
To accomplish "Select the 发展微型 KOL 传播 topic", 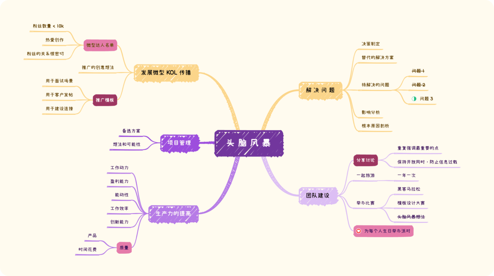I will point(166,73).
